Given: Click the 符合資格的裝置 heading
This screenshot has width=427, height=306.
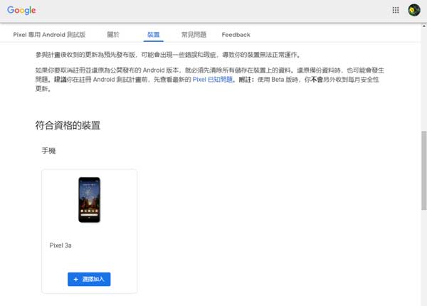Looking at the screenshot, I should pos(68,125).
